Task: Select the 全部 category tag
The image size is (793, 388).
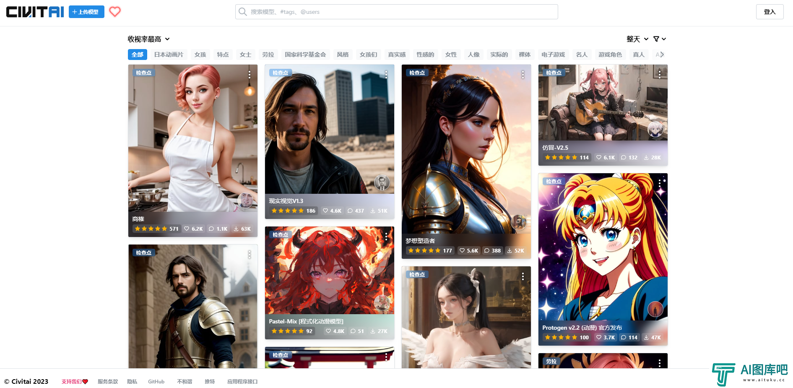Action: click(x=138, y=55)
